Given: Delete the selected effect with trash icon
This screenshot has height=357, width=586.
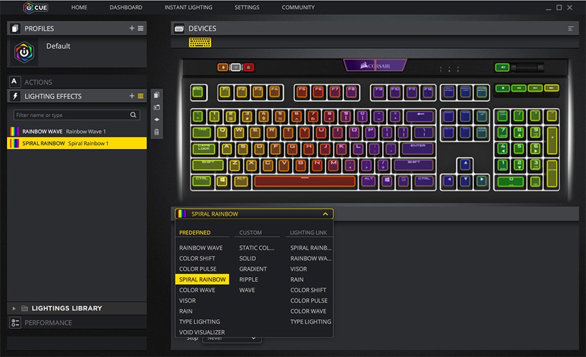Looking at the screenshot, I should click(156, 132).
